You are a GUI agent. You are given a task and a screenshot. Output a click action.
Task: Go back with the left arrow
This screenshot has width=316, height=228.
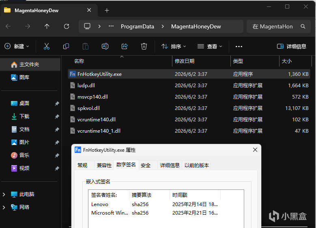pos(8,26)
